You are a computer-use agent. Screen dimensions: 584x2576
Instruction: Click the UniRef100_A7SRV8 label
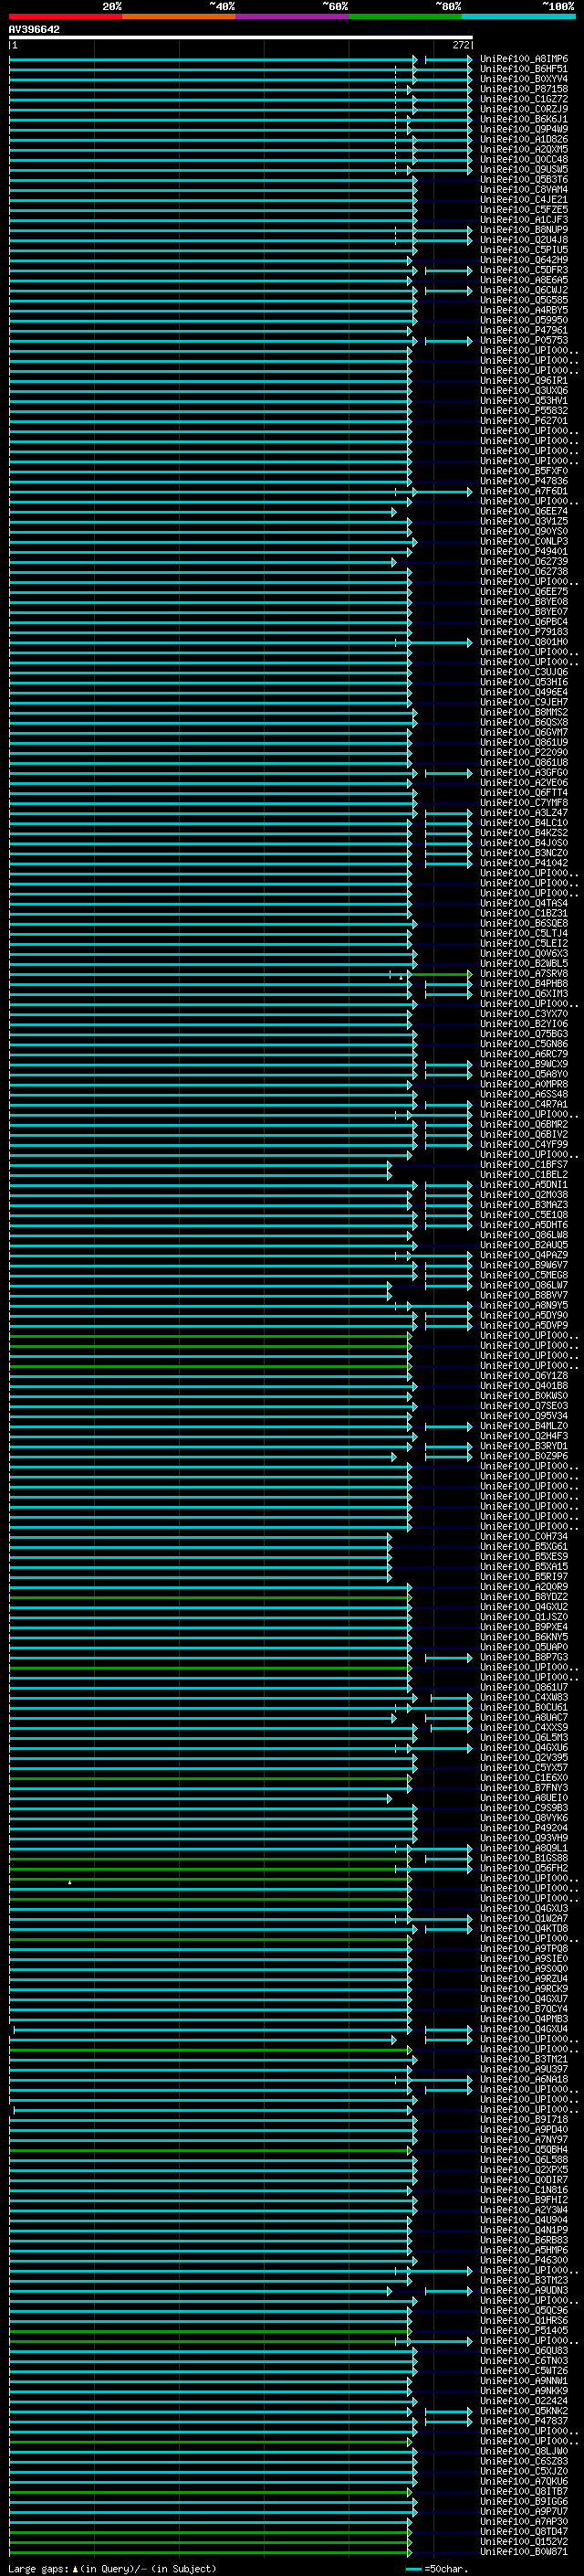[x=524, y=973]
